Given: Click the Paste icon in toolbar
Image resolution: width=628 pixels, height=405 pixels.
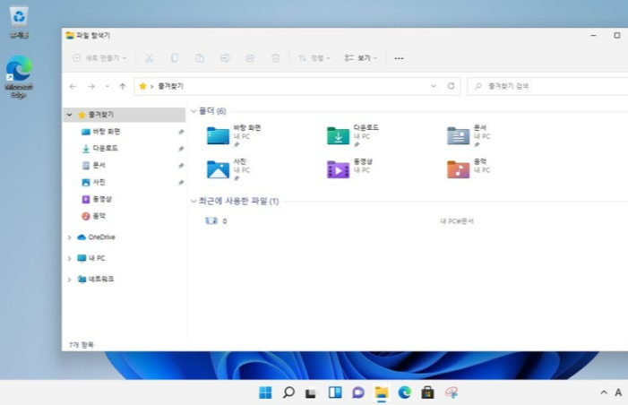Looking at the screenshot, I should click(x=200, y=58).
